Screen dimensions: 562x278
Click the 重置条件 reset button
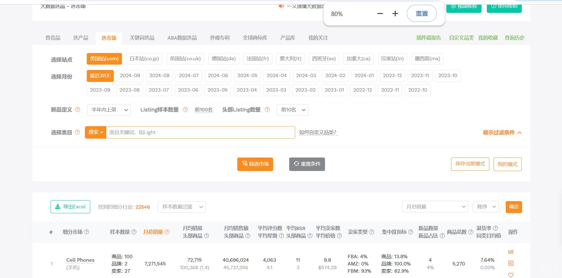click(307, 164)
